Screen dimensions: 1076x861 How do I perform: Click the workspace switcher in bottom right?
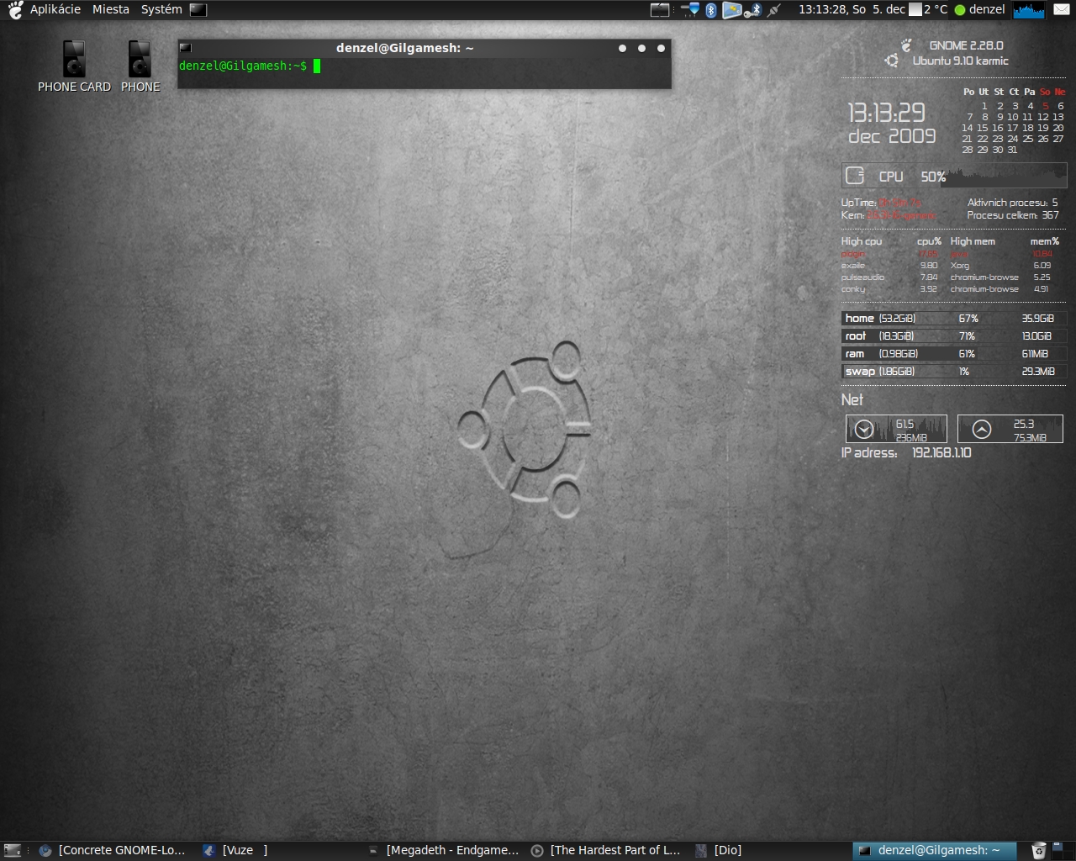pyautogui.click(x=1063, y=850)
